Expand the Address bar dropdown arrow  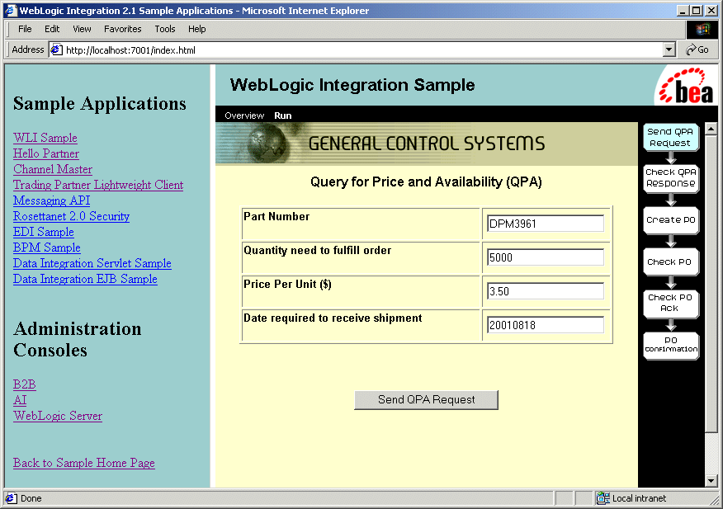coord(669,49)
